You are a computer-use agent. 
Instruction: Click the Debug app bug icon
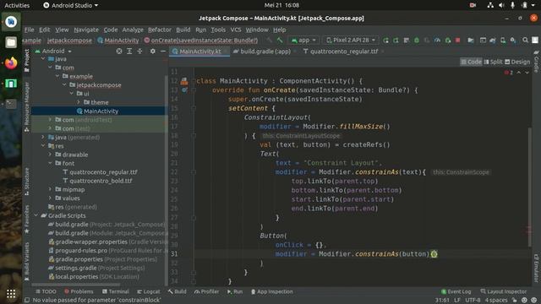[417, 41]
